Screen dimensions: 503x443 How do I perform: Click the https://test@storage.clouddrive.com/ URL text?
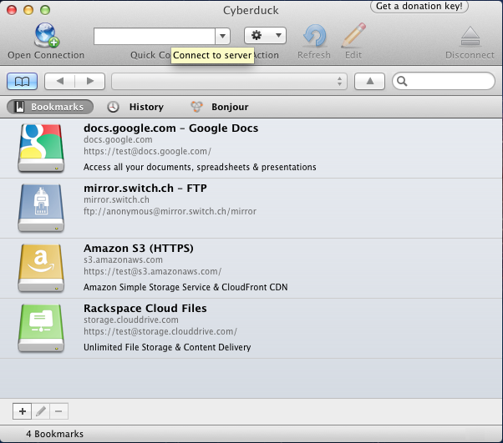coord(160,331)
